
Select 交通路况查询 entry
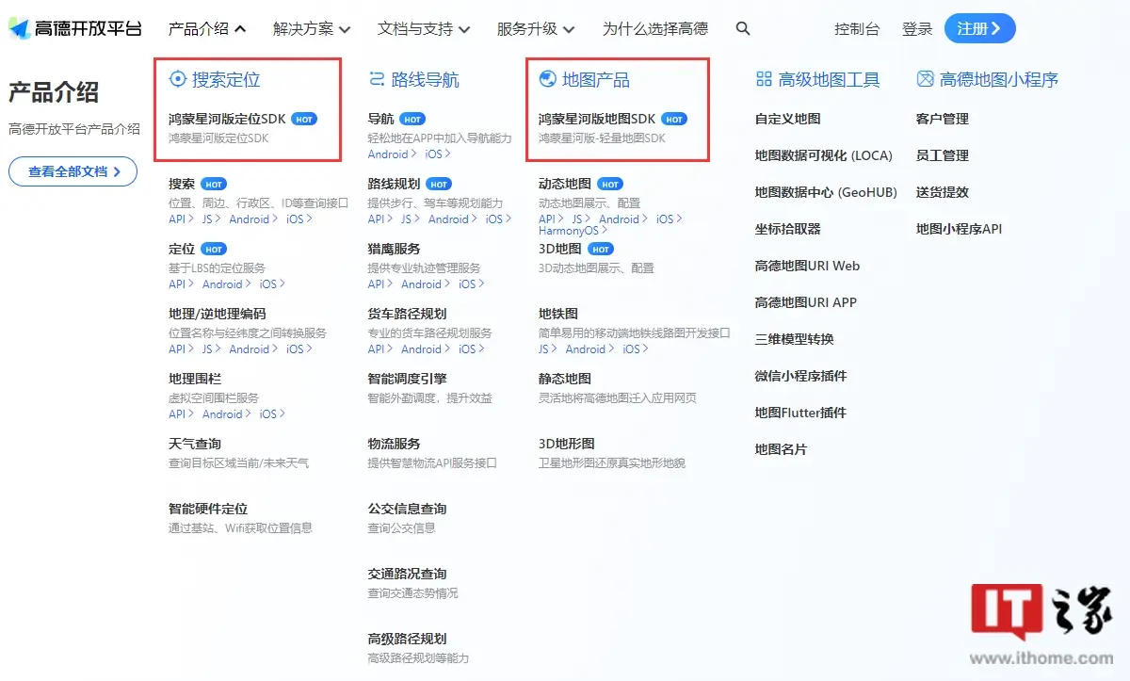[407, 574]
